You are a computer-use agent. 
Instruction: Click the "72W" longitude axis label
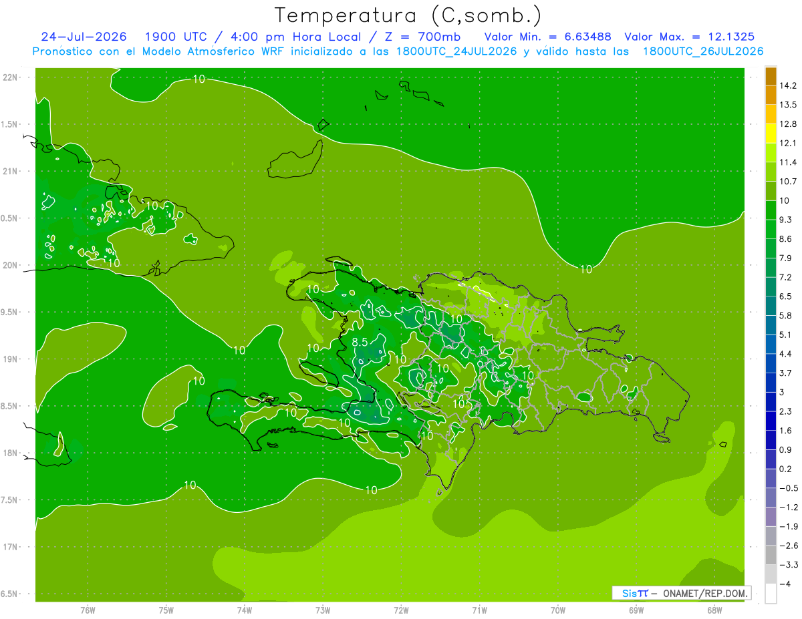(x=401, y=611)
